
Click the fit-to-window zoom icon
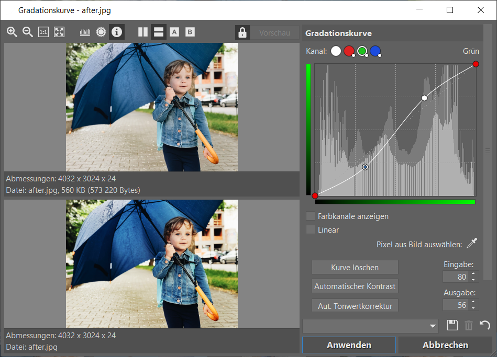tap(59, 32)
